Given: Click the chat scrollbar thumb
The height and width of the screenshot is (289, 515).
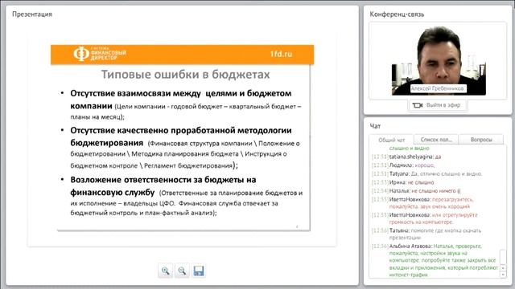Looking at the screenshot, I should pyautogui.click(x=503, y=257).
